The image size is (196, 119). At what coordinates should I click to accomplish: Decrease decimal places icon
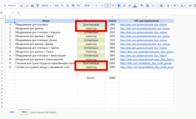(x=68, y=6)
